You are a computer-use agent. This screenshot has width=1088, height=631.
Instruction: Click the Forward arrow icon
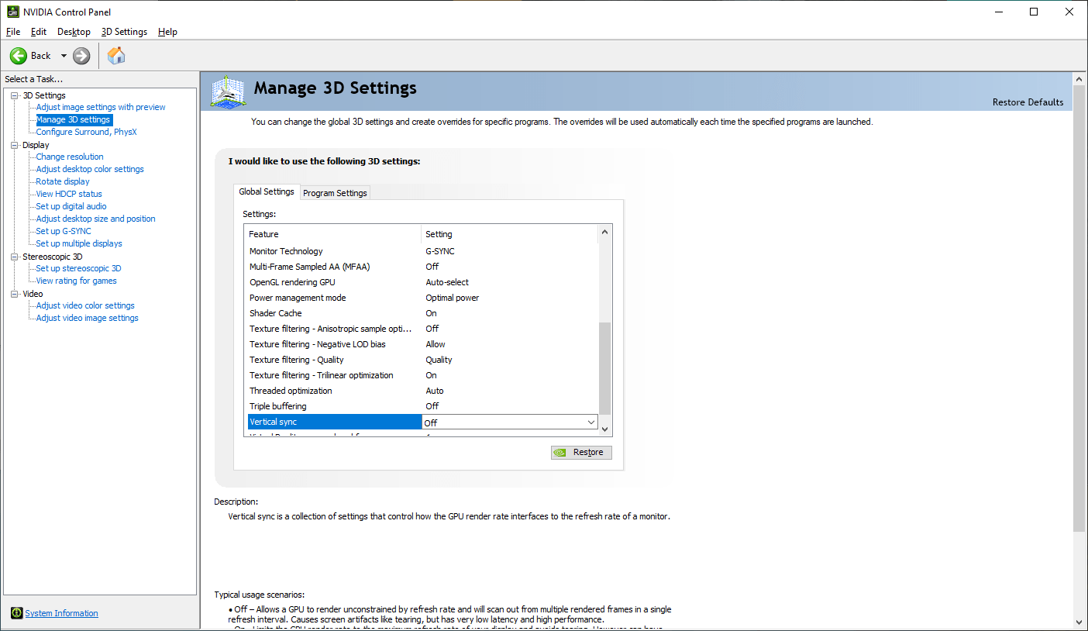pyautogui.click(x=81, y=56)
